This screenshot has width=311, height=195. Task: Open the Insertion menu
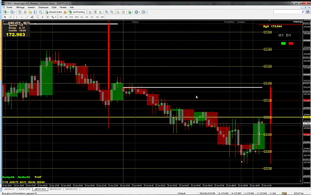tap(31, 7)
